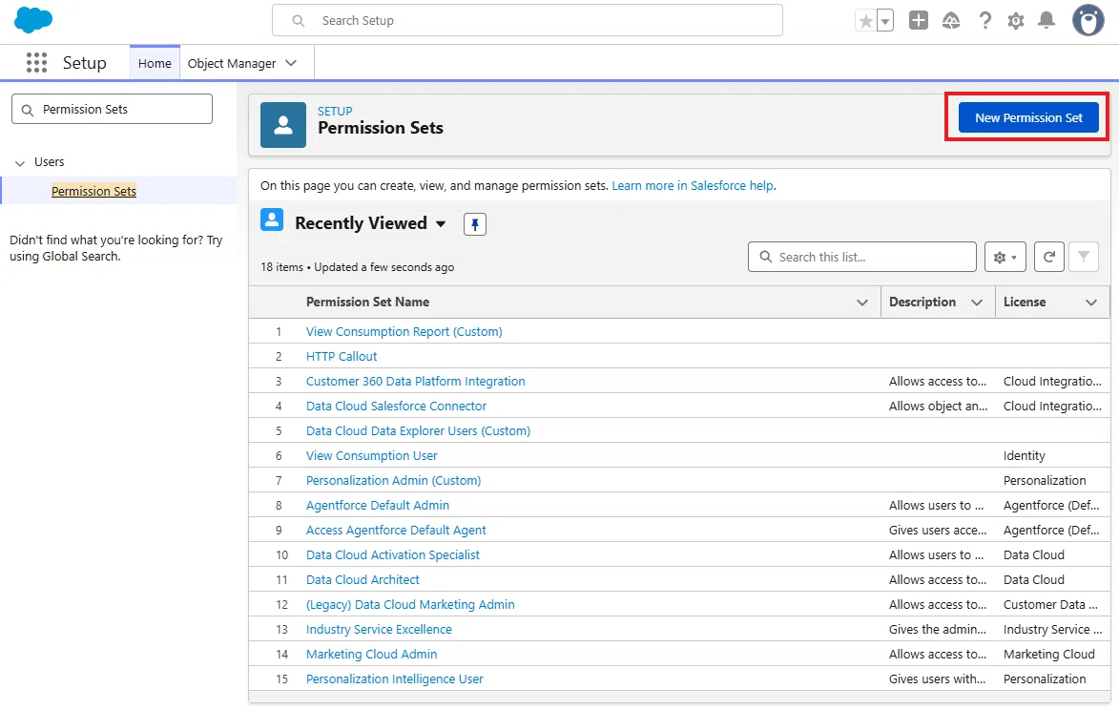The image size is (1119, 710).
Task: Open List View Controls gear
Action: click(x=1005, y=257)
